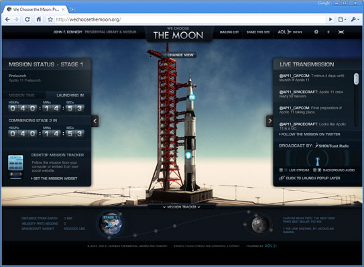Click the Capcom News Feed text

tap(308, 220)
